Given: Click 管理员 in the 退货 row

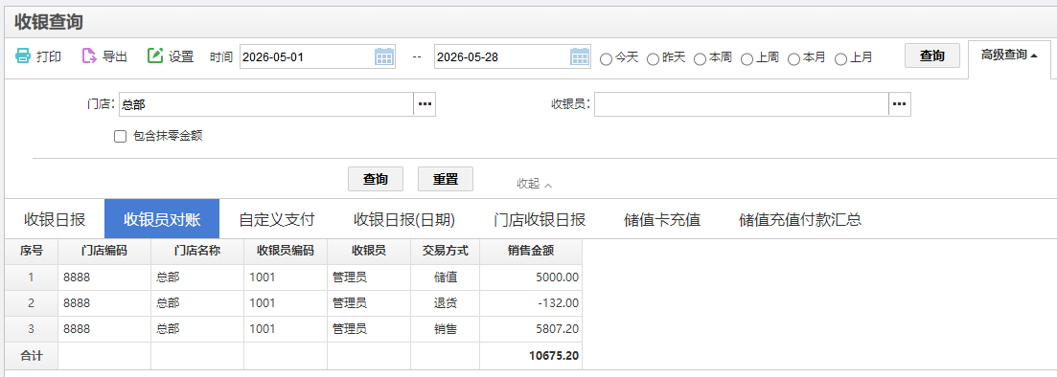Looking at the screenshot, I should coord(369,303).
